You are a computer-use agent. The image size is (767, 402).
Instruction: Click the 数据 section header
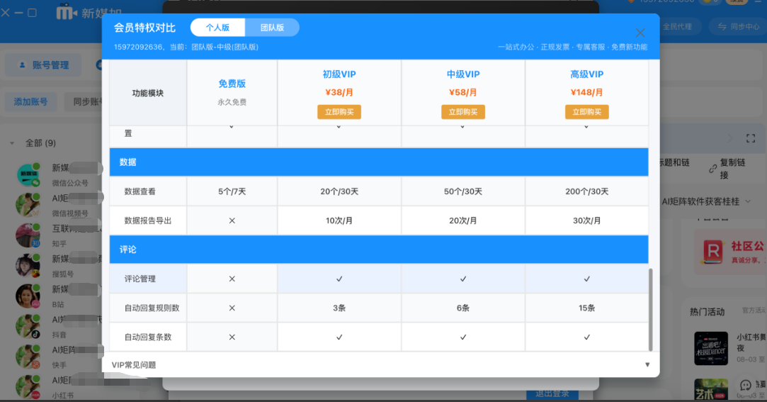379,162
